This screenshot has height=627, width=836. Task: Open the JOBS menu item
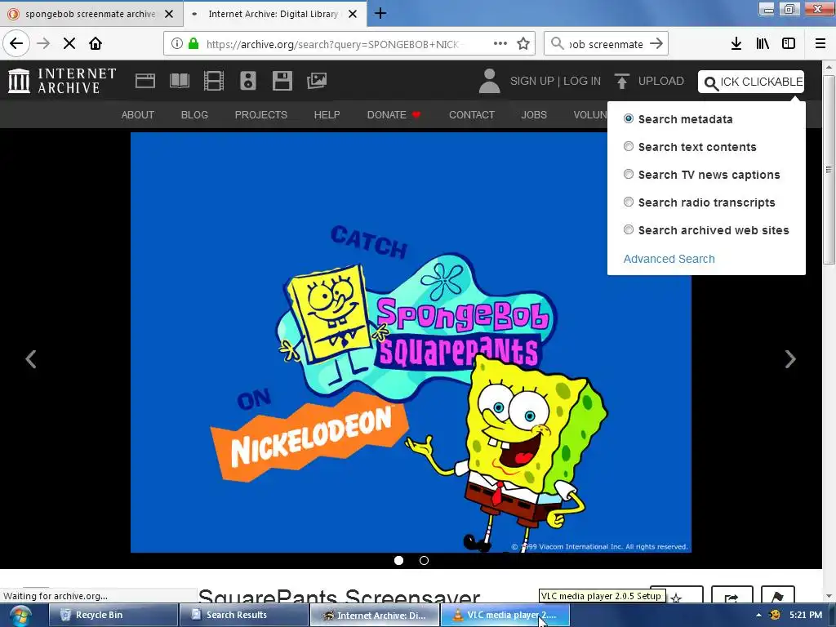point(534,114)
